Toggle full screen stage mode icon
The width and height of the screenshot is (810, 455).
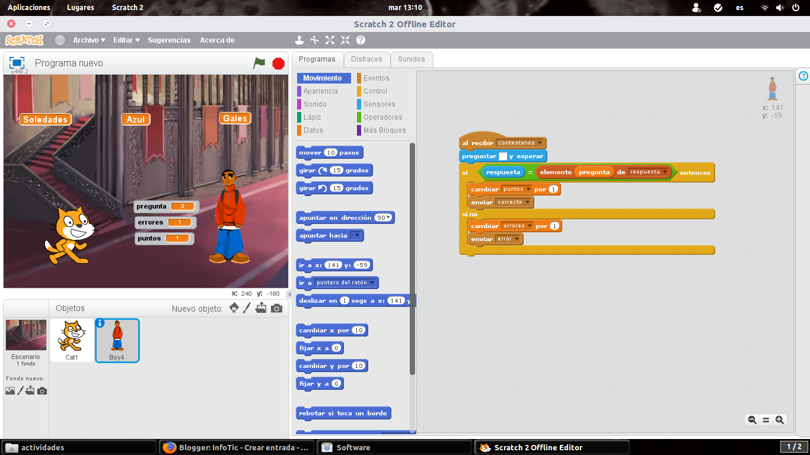(17, 63)
